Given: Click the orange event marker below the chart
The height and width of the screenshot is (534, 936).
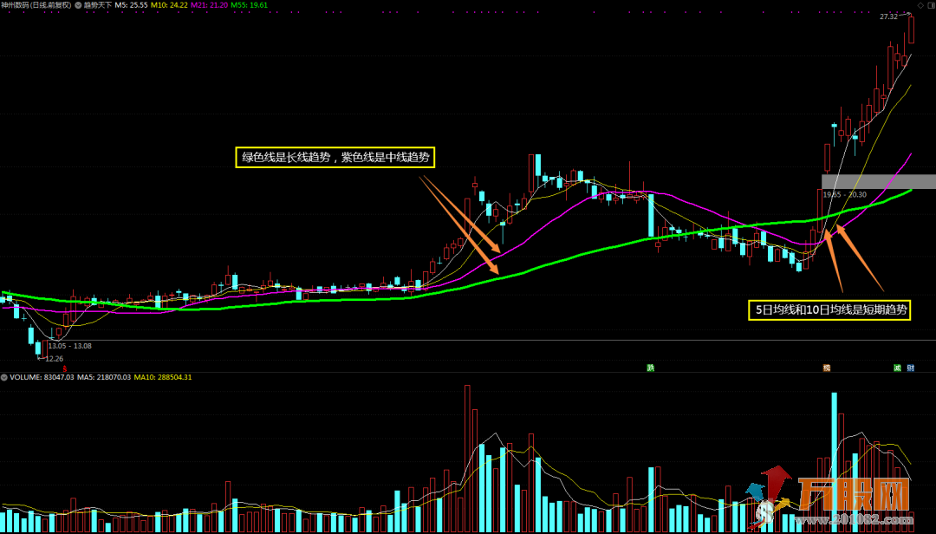Looking at the screenshot, I should click(x=827, y=368).
